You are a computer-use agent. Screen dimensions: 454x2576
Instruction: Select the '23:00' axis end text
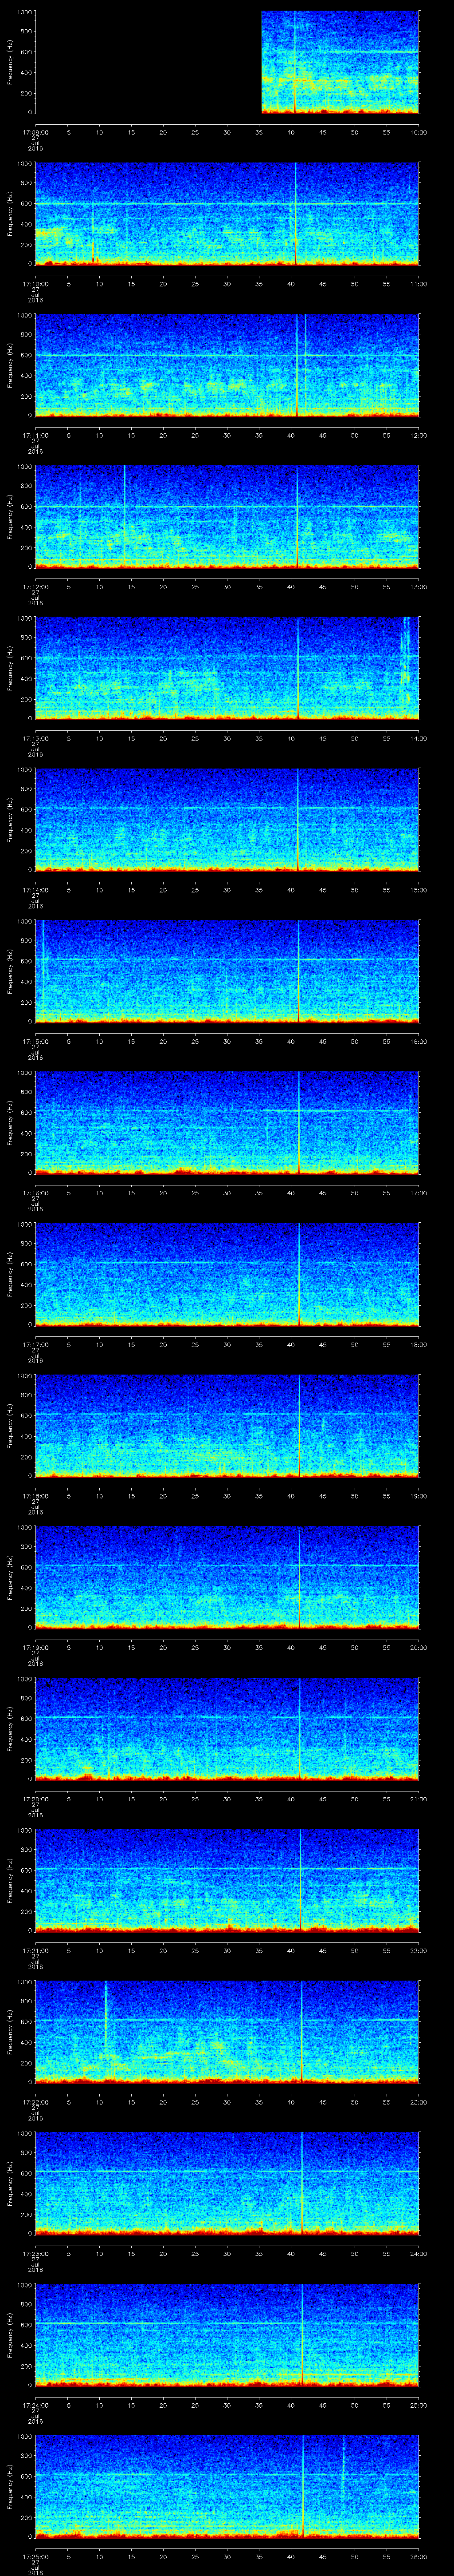coord(418,2101)
